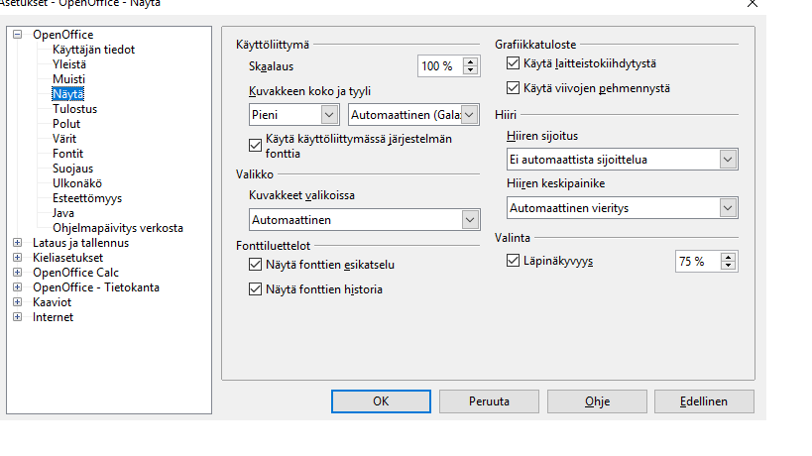Open help with Ohje button

(597, 401)
